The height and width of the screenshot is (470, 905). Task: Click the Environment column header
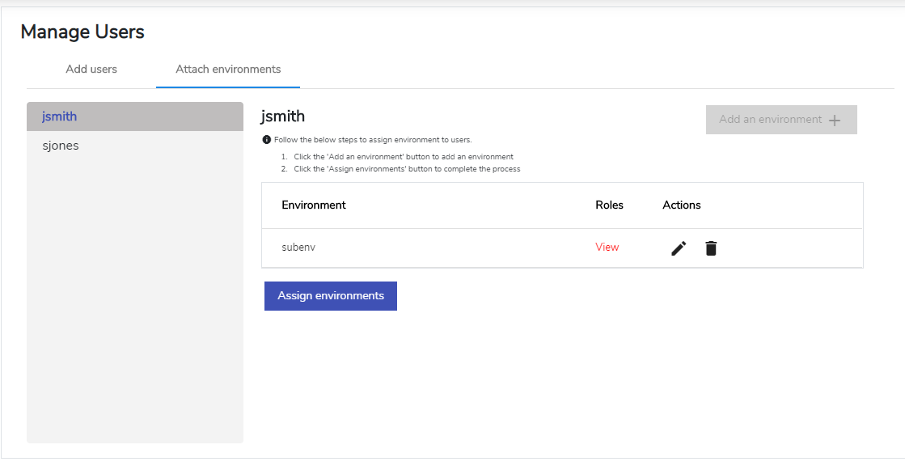[x=314, y=205]
